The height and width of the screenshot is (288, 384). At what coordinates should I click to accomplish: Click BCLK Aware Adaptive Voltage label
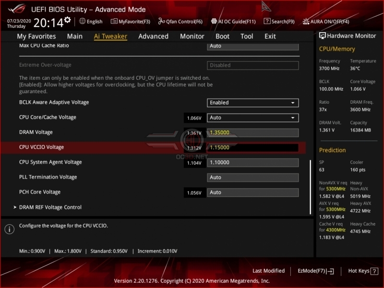(x=54, y=102)
